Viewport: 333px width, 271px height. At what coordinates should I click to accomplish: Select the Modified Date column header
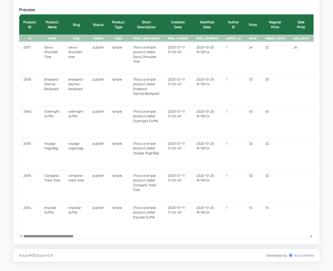(x=207, y=25)
